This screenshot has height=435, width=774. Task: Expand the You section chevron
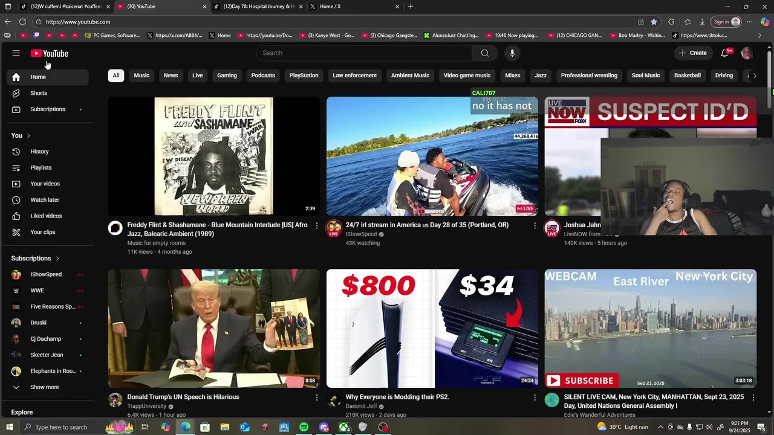28,136
